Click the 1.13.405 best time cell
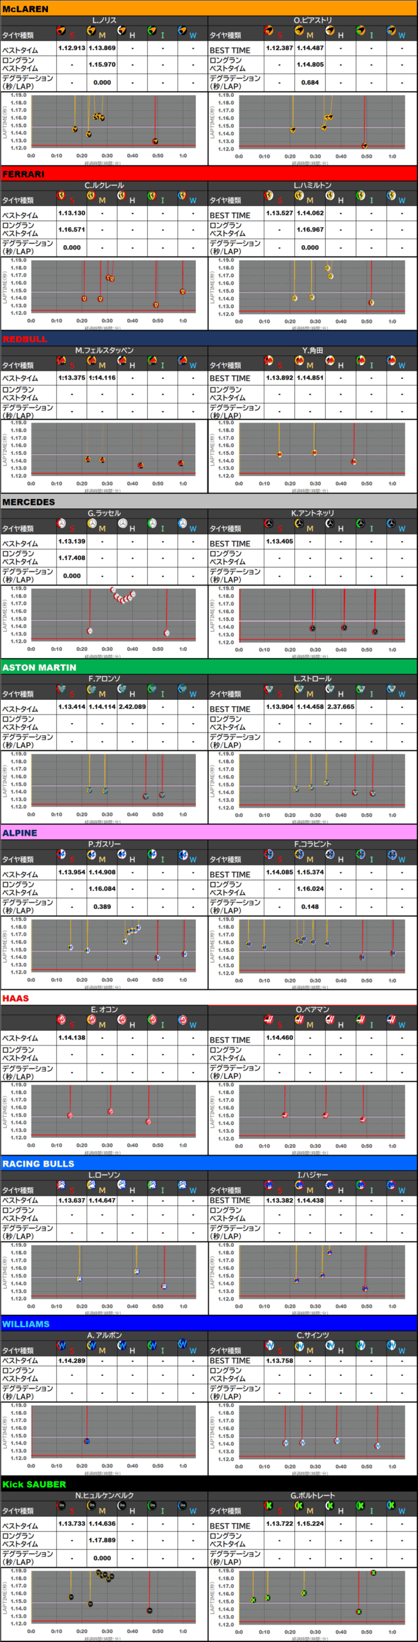Screen dimensions: 418x1642 280,541
